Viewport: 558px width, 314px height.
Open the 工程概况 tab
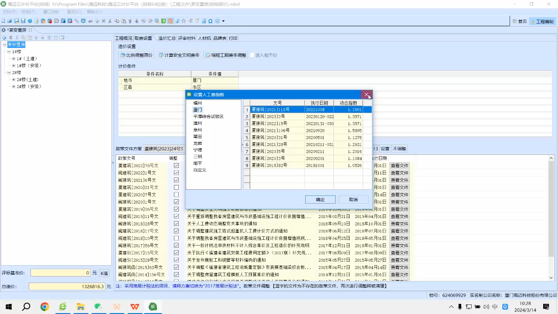[x=123, y=38]
